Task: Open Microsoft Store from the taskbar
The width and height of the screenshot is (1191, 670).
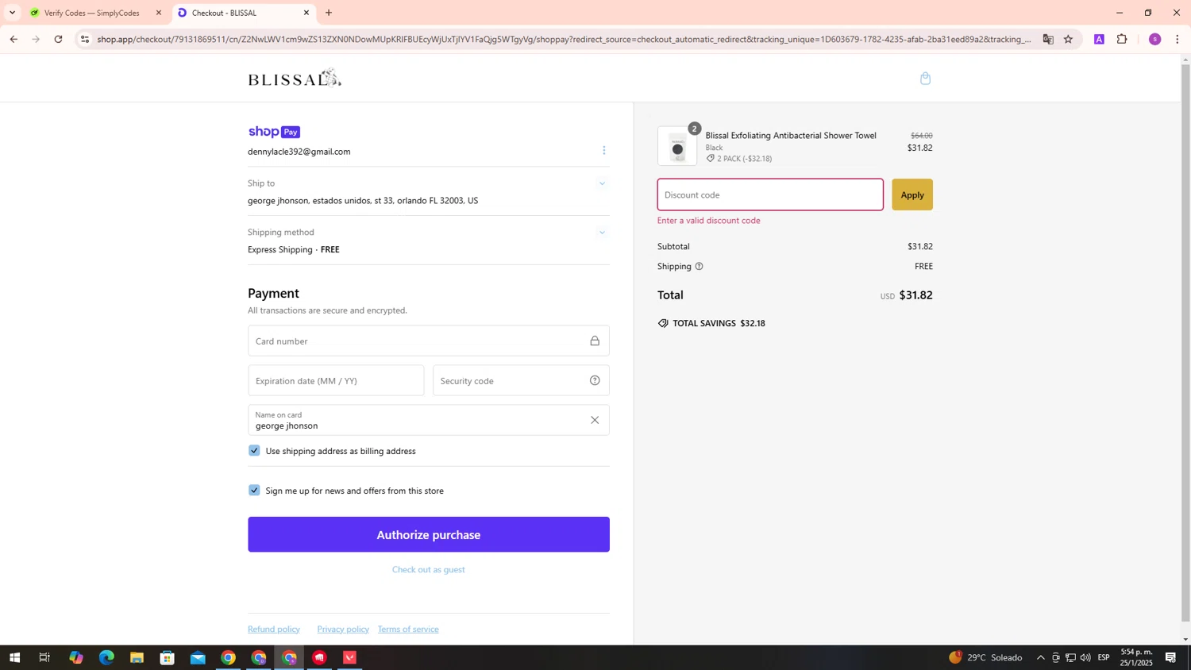Action: coord(167,657)
